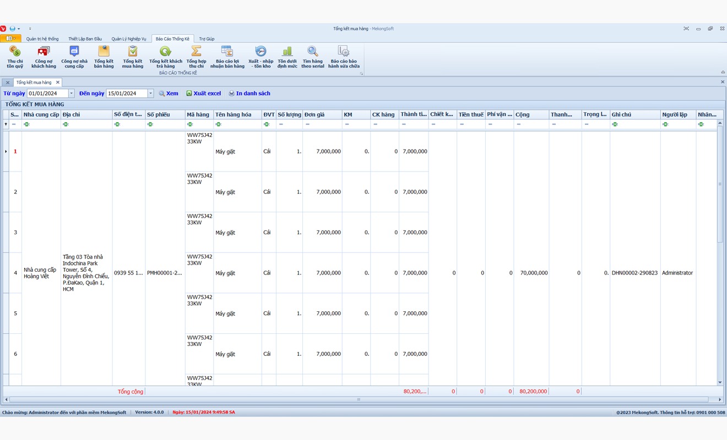
Task: Open Báo cáo lợi nhuận bán hàng
Action: tap(227, 57)
